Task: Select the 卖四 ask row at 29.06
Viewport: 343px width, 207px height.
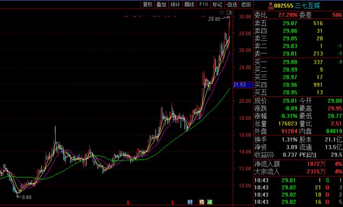Action: (x=298, y=31)
